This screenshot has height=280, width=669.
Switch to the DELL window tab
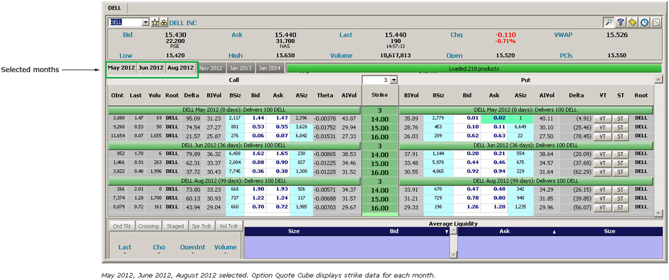tap(114, 7)
